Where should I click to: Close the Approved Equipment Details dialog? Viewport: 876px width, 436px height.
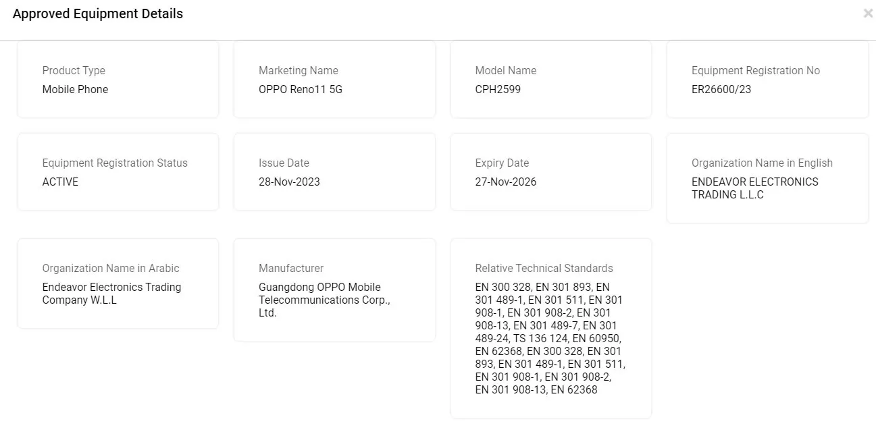(x=868, y=13)
